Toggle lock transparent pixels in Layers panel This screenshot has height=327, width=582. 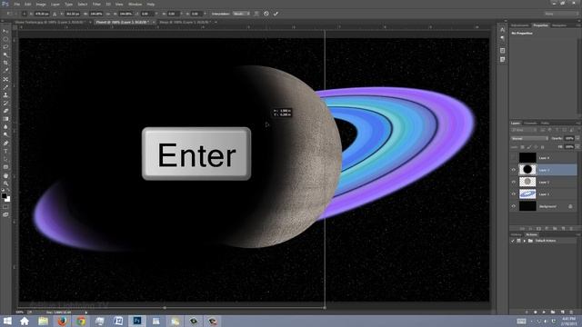point(522,147)
